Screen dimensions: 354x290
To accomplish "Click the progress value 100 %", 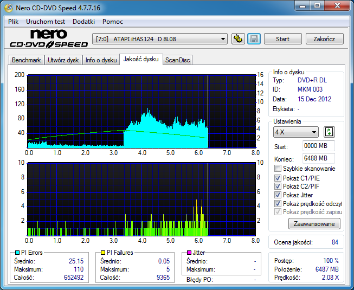I will [331, 261].
